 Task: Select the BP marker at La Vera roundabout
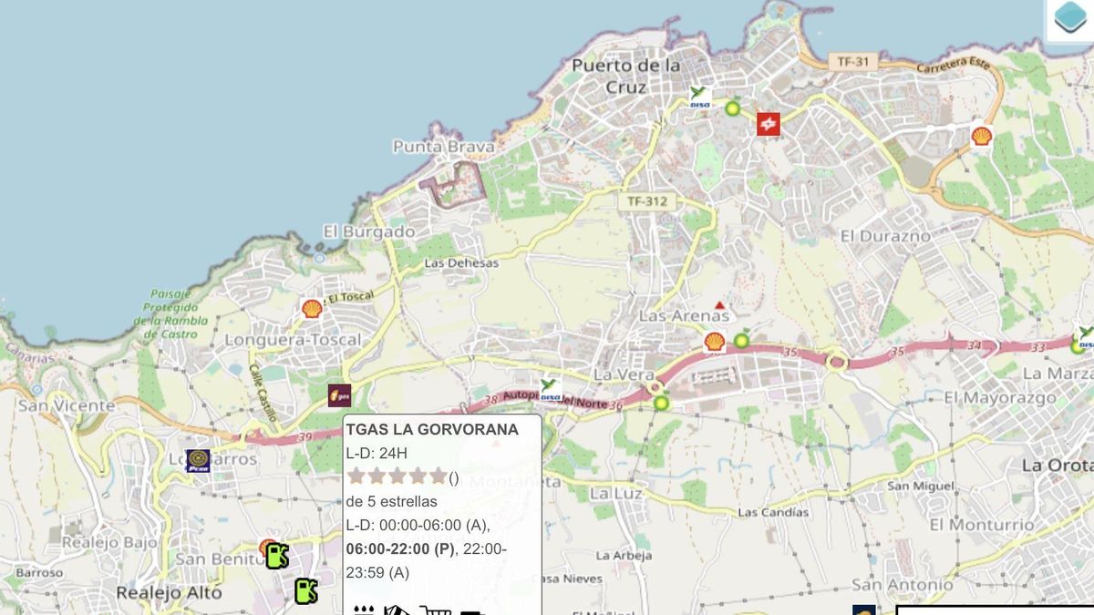[661, 401]
